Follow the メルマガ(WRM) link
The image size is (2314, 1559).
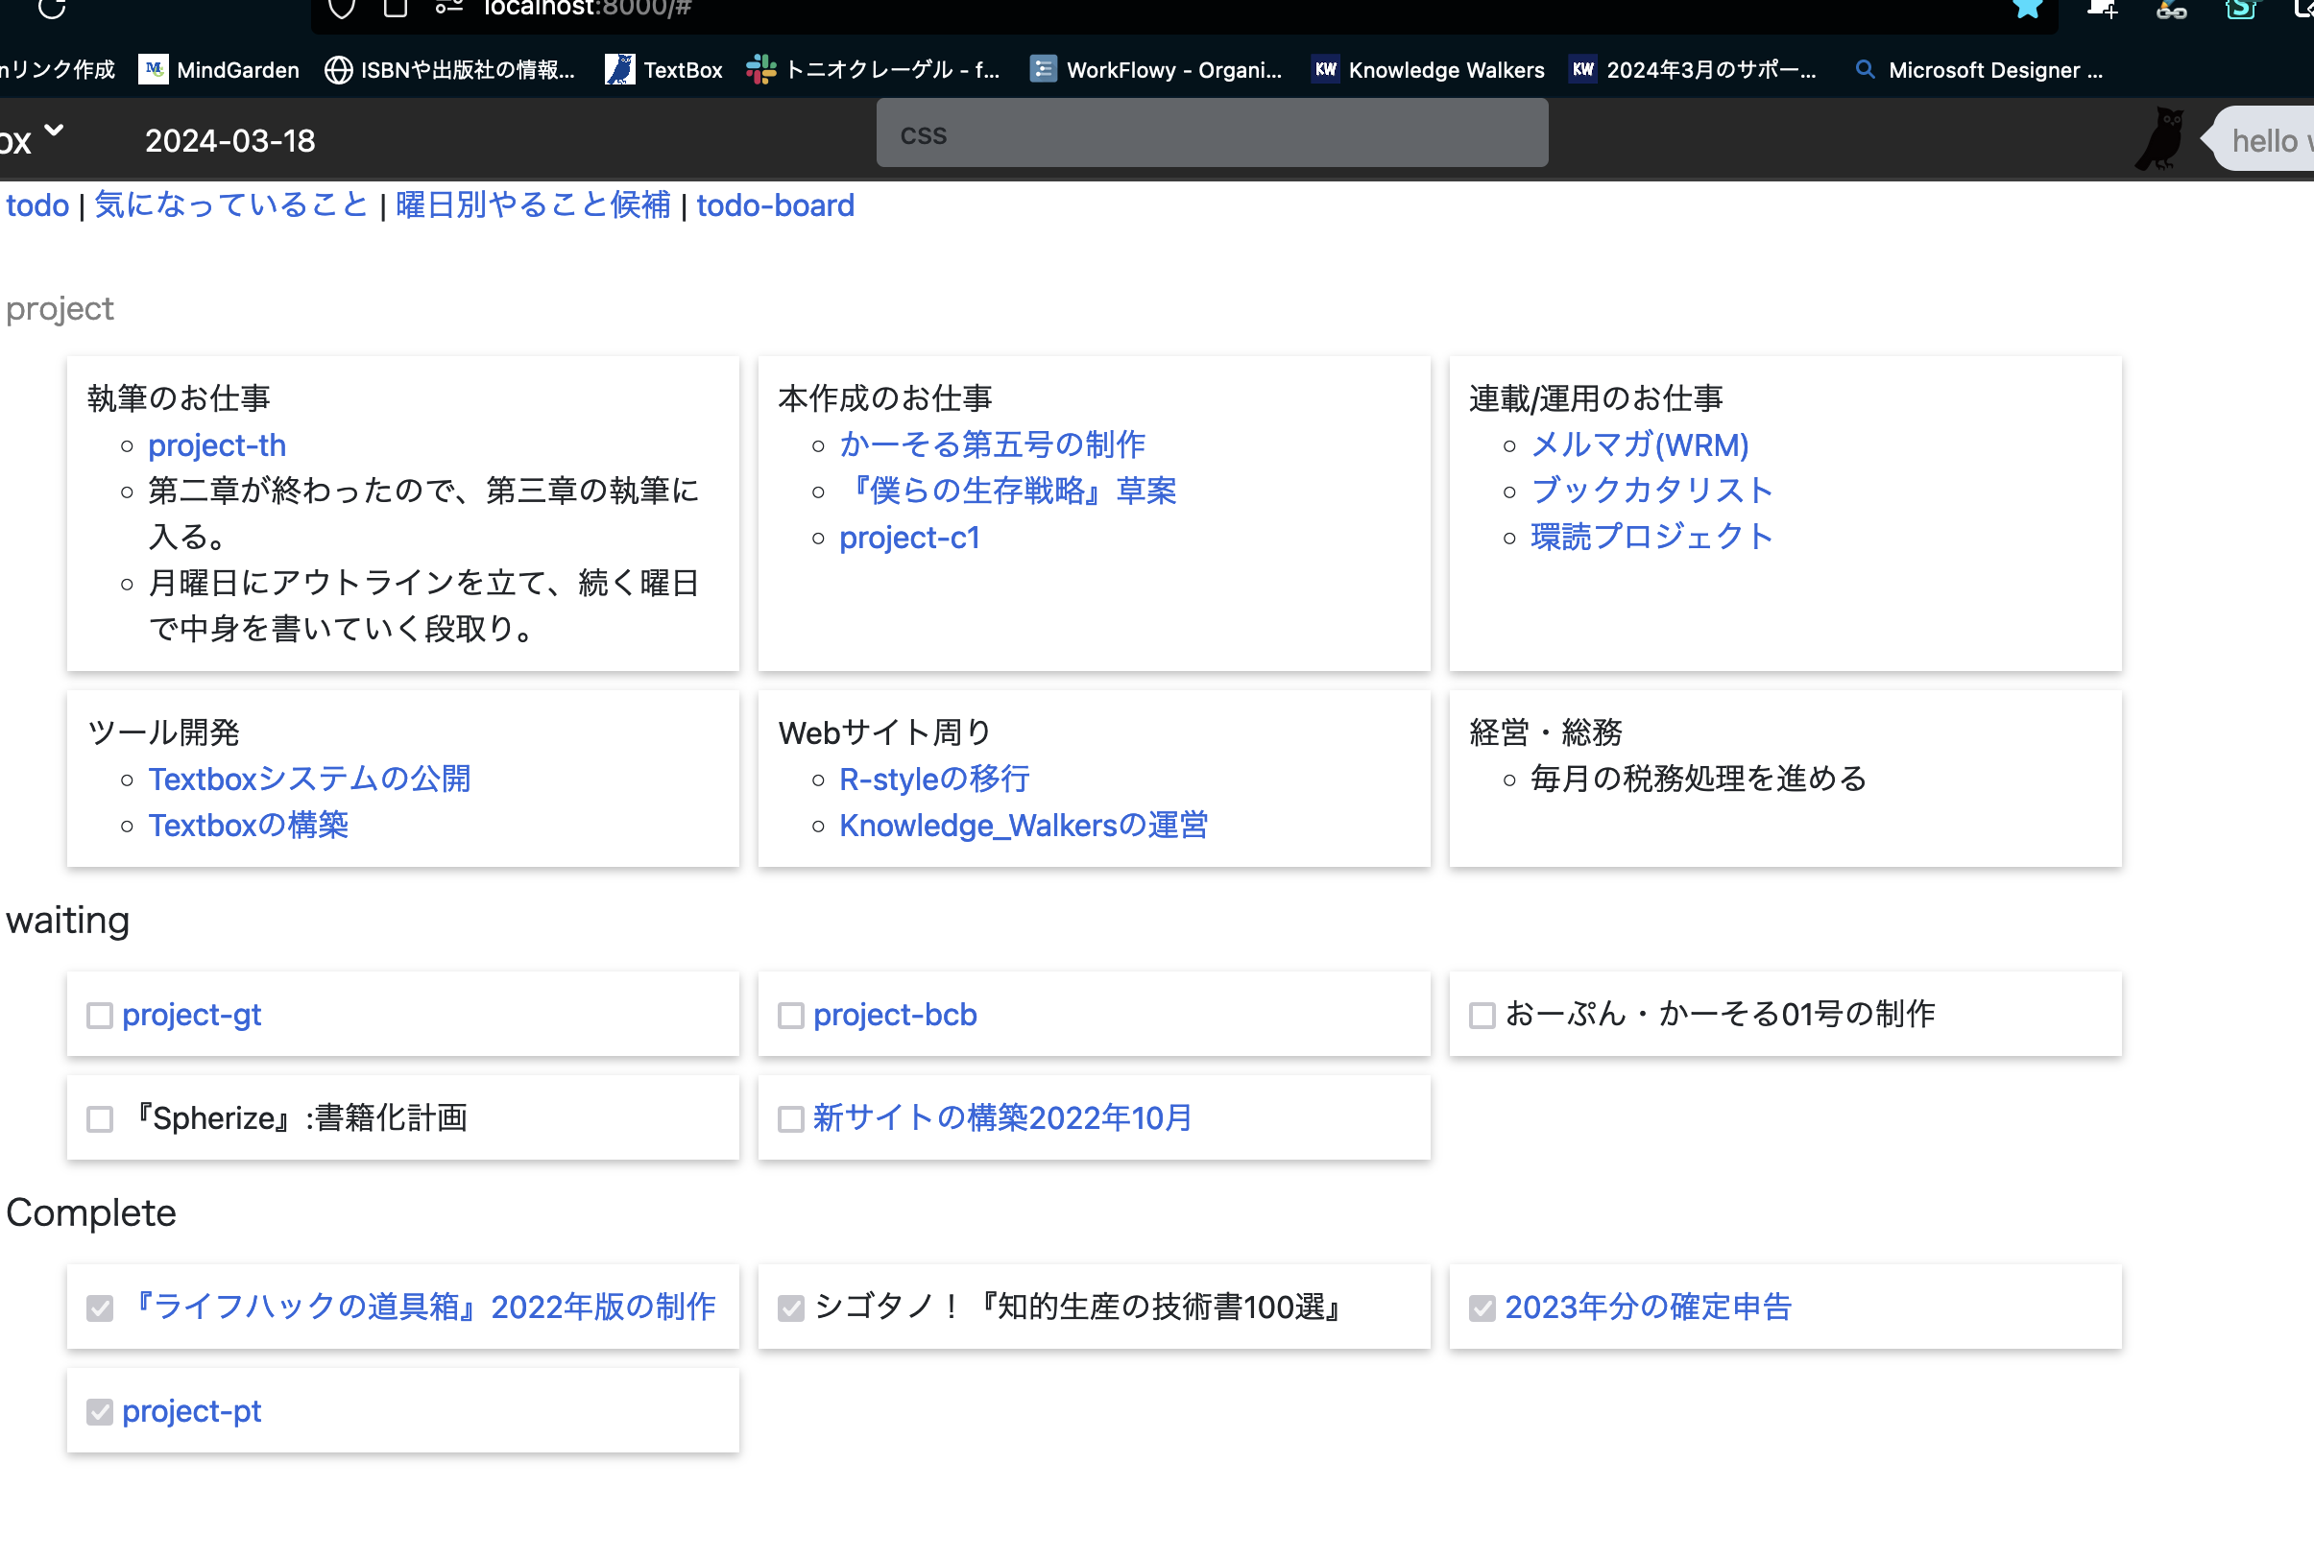click(x=1639, y=444)
